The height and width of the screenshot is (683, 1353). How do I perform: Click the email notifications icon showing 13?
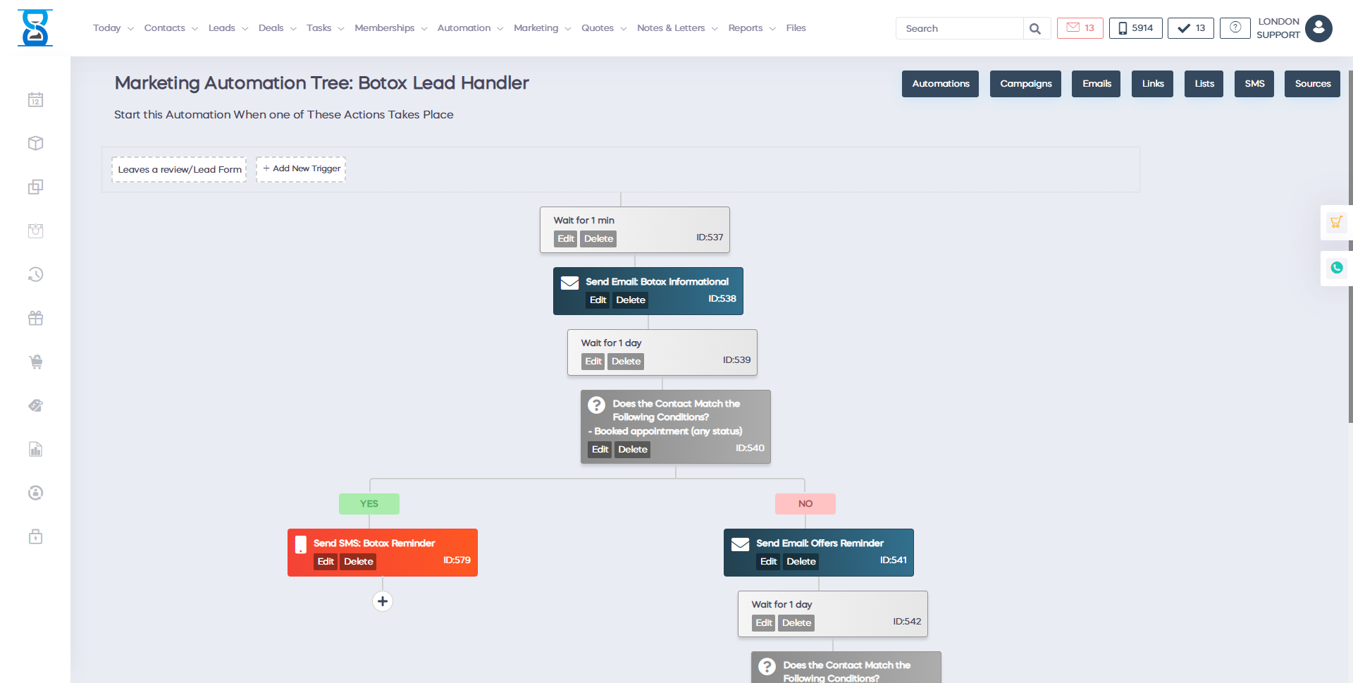(x=1080, y=28)
